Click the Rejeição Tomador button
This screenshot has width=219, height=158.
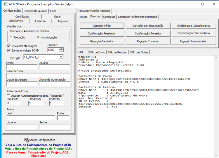coord(148,41)
